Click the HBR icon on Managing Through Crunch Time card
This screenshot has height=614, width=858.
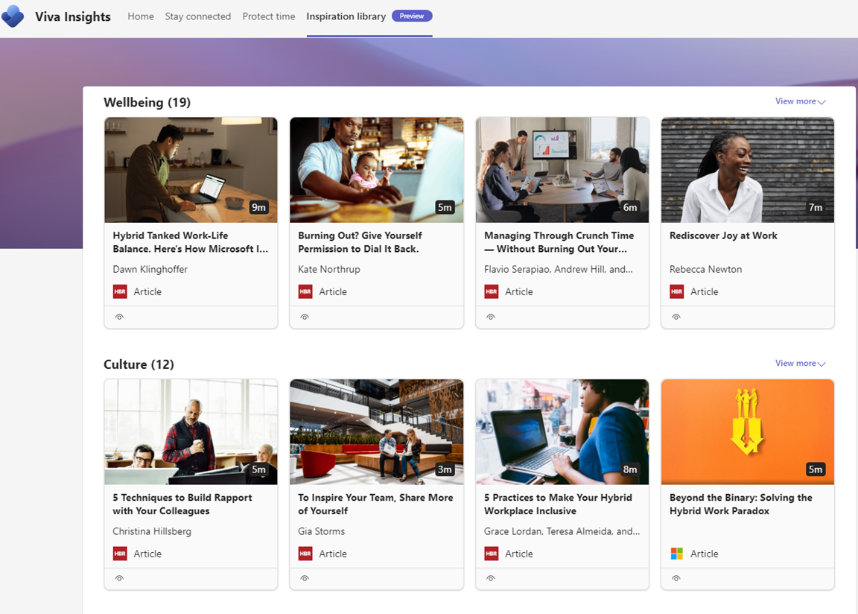click(492, 291)
